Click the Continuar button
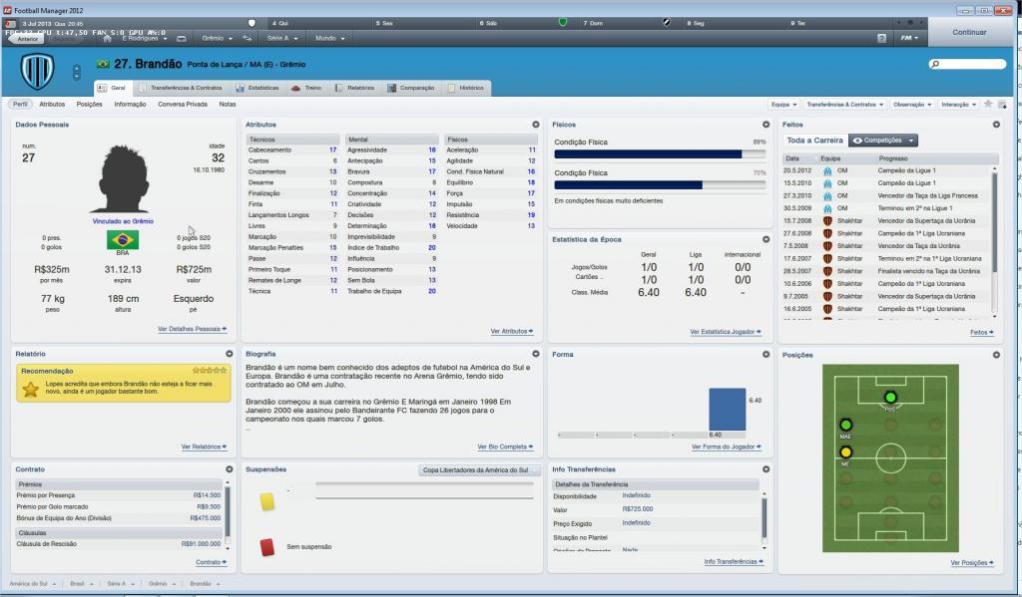This screenshot has width=1022, height=597. click(x=969, y=32)
